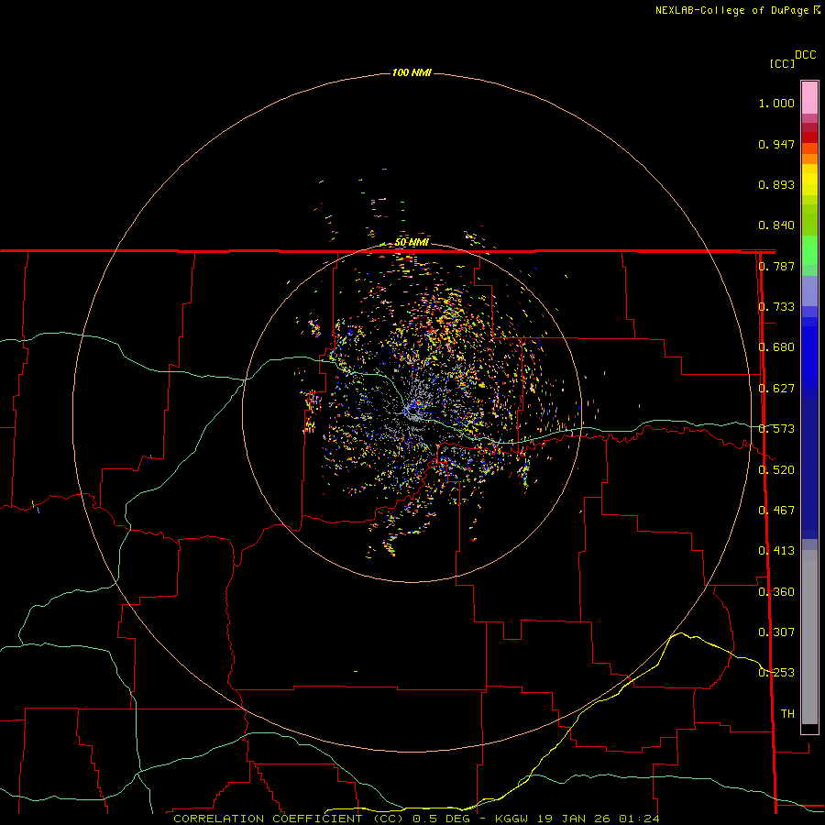The height and width of the screenshot is (825, 825).
Task: Click the TH threshold label on legend
Action: (787, 714)
